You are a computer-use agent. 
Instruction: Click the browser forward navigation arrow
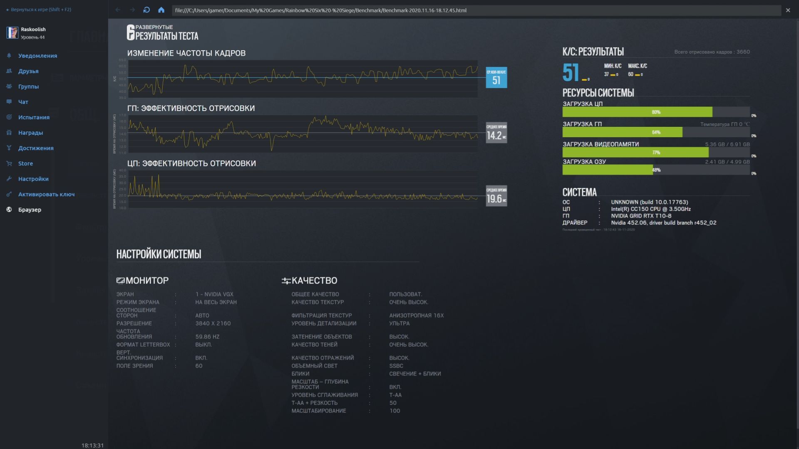(x=132, y=10)
